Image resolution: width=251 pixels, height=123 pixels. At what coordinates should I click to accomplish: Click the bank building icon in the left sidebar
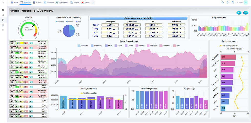[3, 10]
